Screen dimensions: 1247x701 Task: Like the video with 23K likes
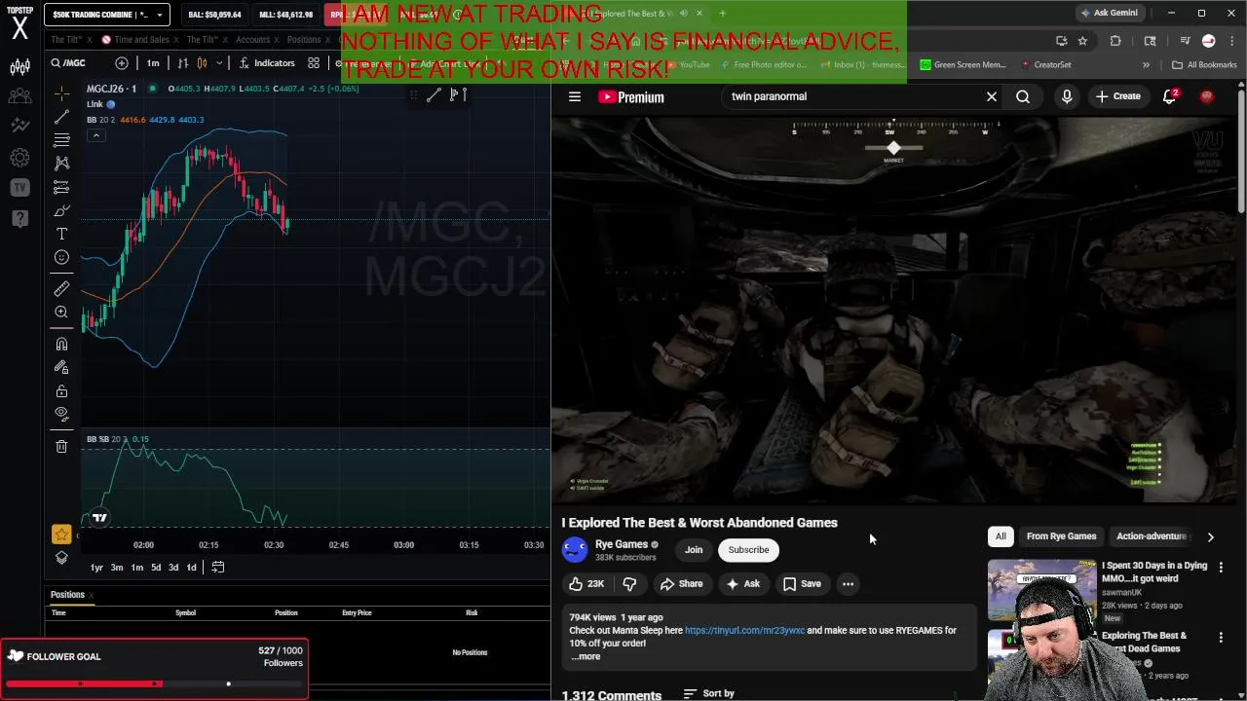586,584
